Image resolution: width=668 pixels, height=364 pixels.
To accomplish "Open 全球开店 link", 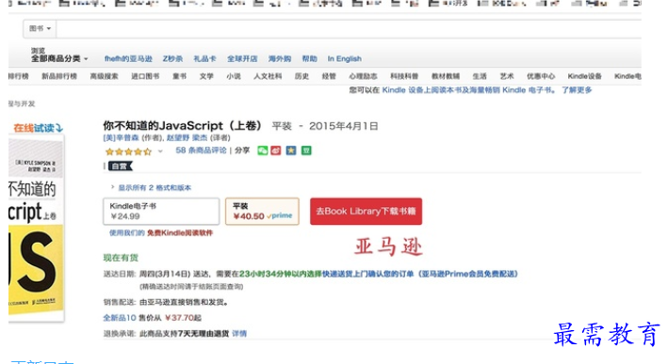I will coord(242,58).
